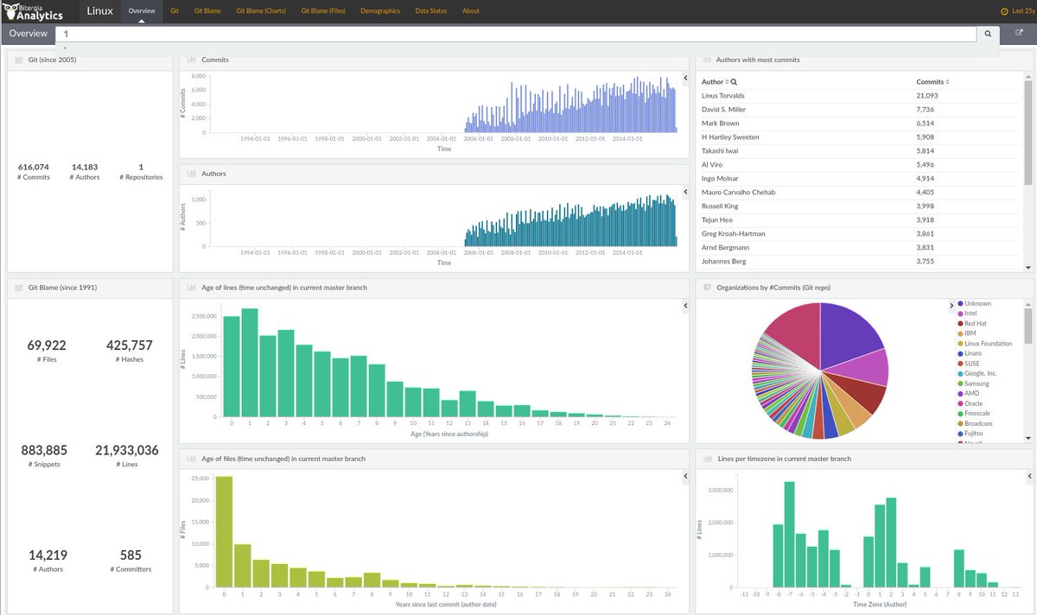Click the bar chart icon of Commits panel
Screen dimensions: 1037x615
[191, 60]
